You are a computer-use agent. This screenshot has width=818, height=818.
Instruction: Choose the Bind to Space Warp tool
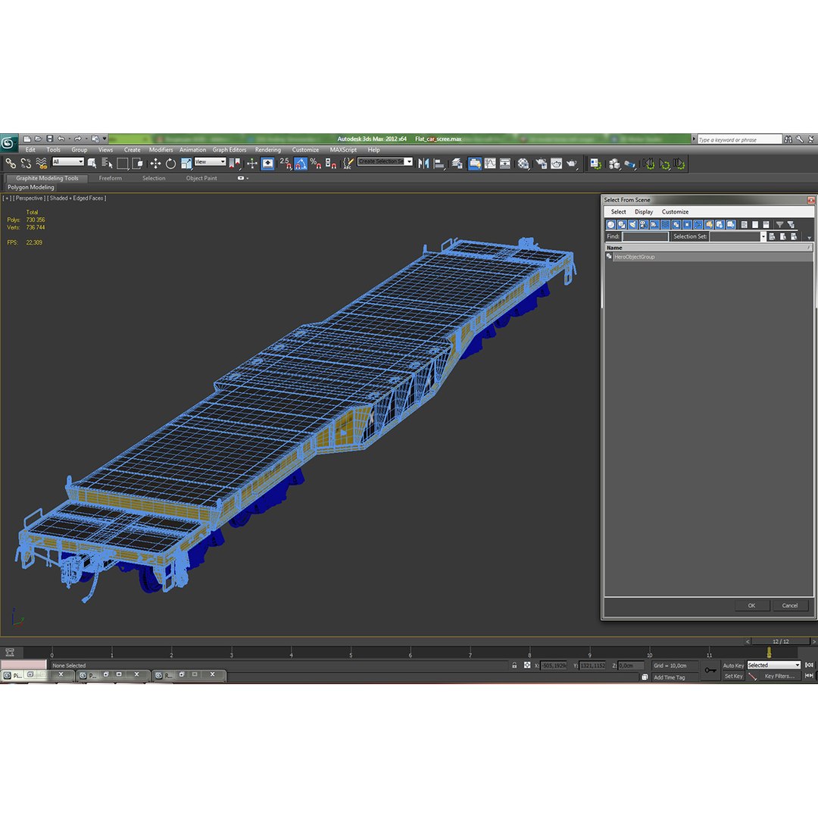[x=41, y=164]
